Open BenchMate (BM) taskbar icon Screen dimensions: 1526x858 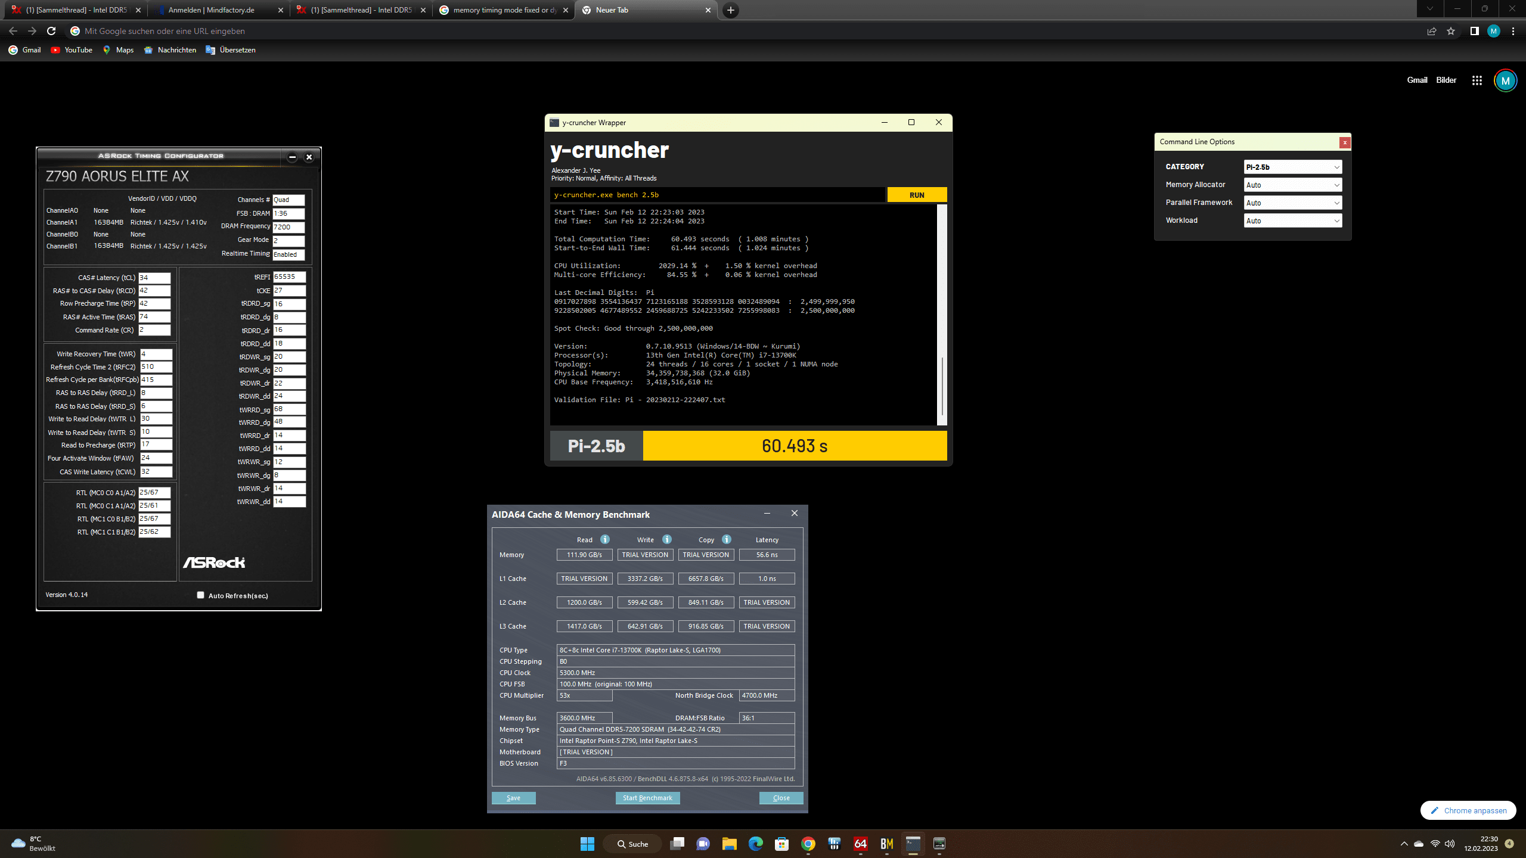pyautogui.click(x=886, y=844)
